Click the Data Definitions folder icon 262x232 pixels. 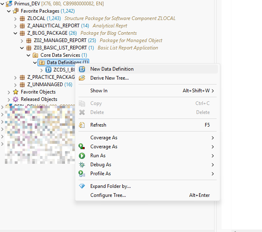coord(42,62)
